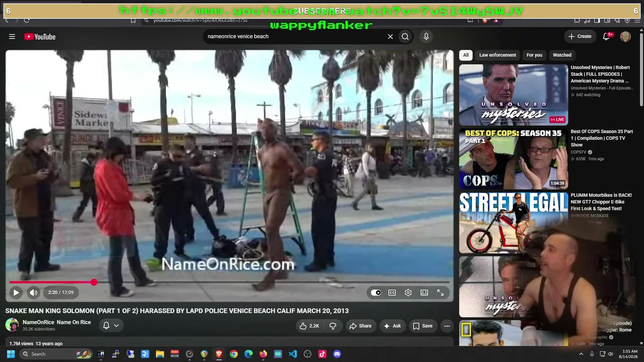Edit the nameonrice venice beach search field
The height and width of the screenshot is (362, 644).
click(294, 36)
